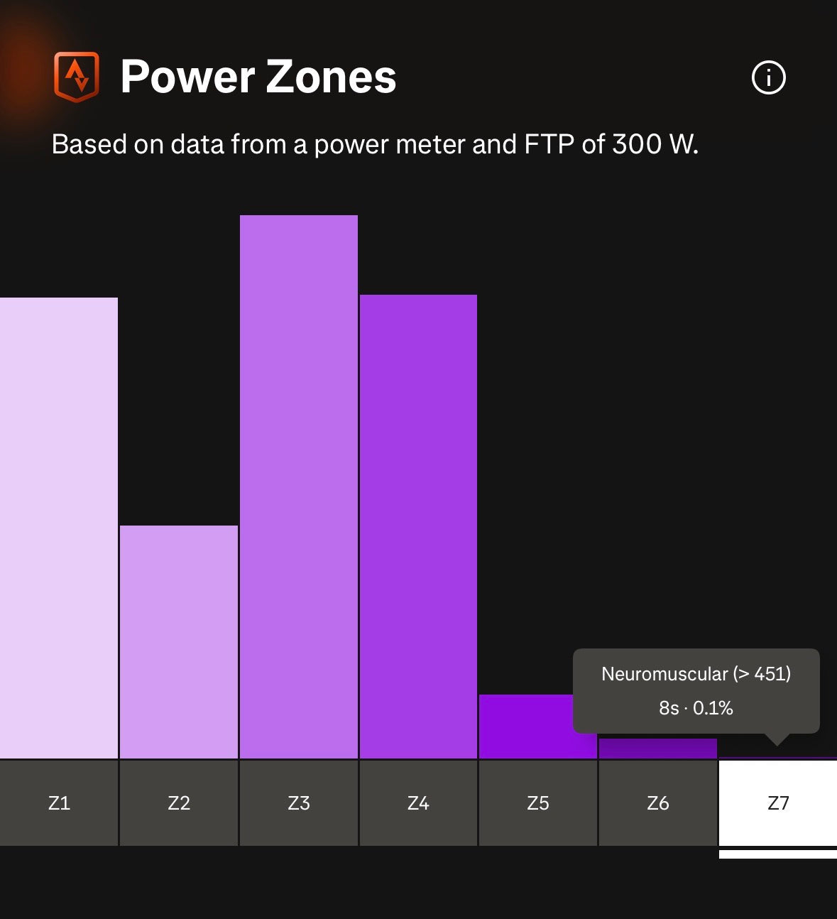The height and width of the screenshot is (919, 837).
Task: Switch to the Z3 zone tab
Action: [x=299, y=803]
